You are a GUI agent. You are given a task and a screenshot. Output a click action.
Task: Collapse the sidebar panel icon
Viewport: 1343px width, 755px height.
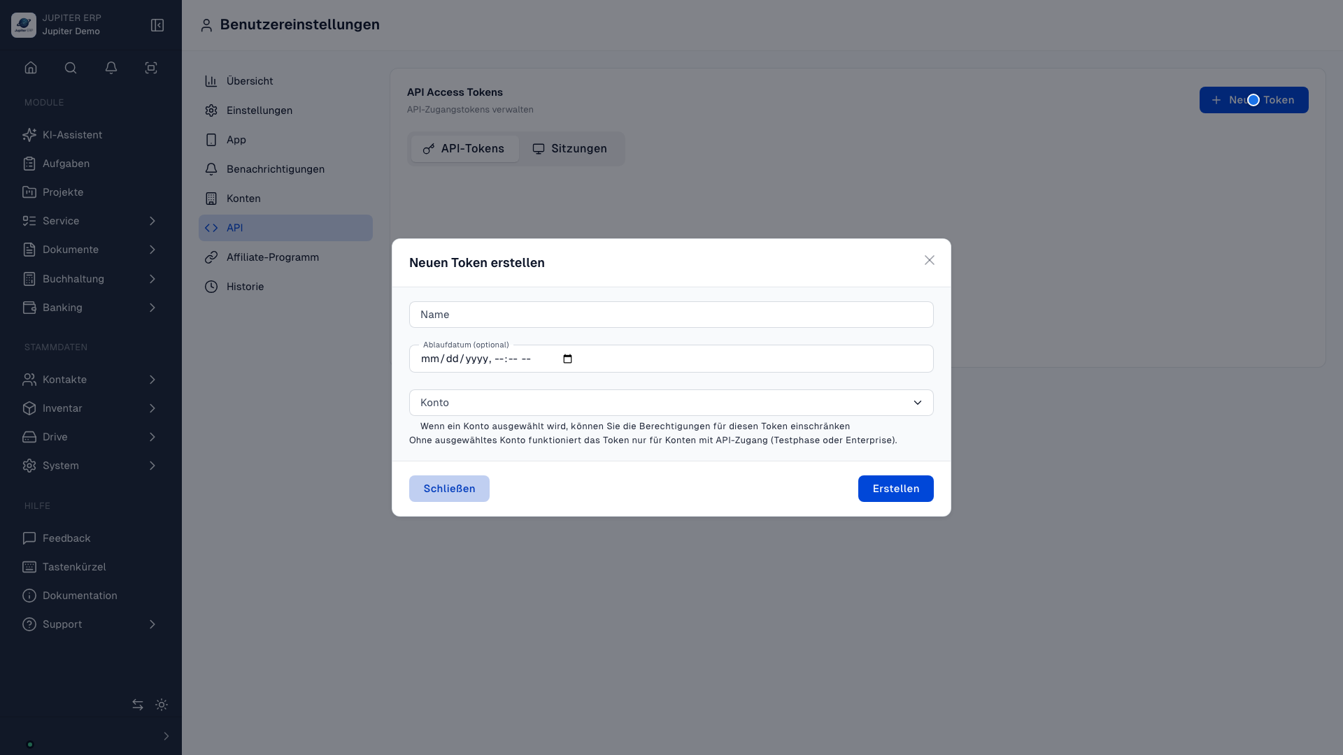[157, 25]
